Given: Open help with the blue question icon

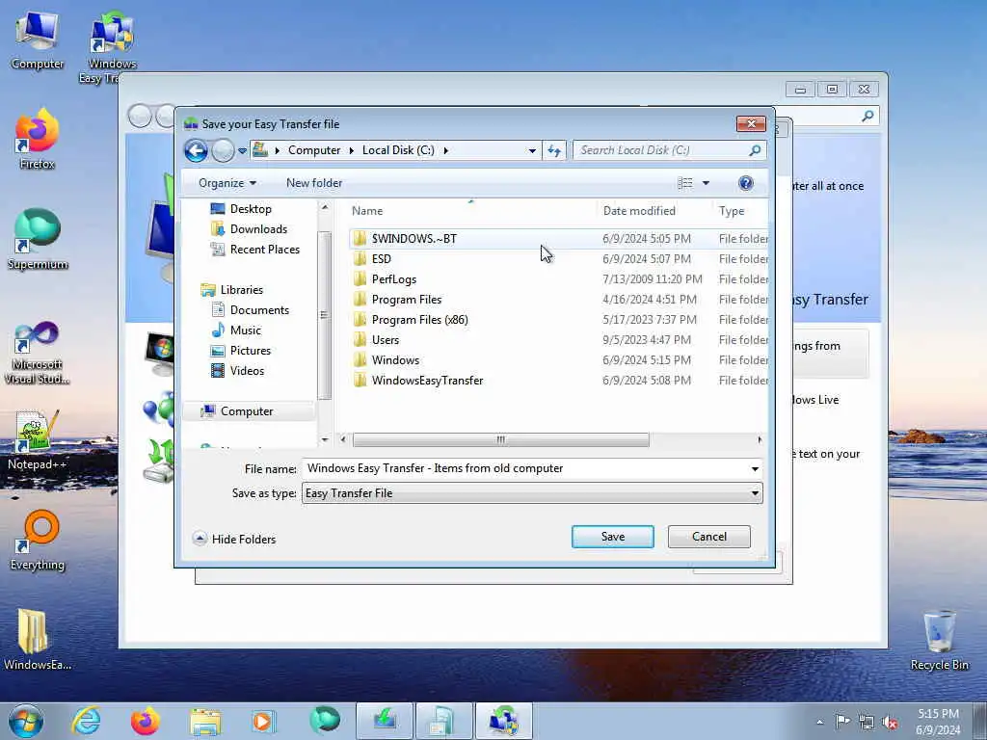Looking at the screenshot, I should (x=746, y=183).
